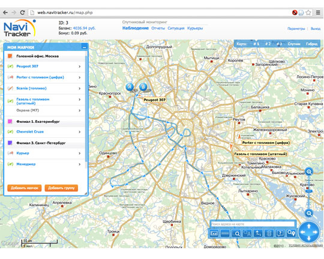Open the browser hamburger menu
Image resolution: width=324 pixels, height=259 pixels.
(318, 13)
